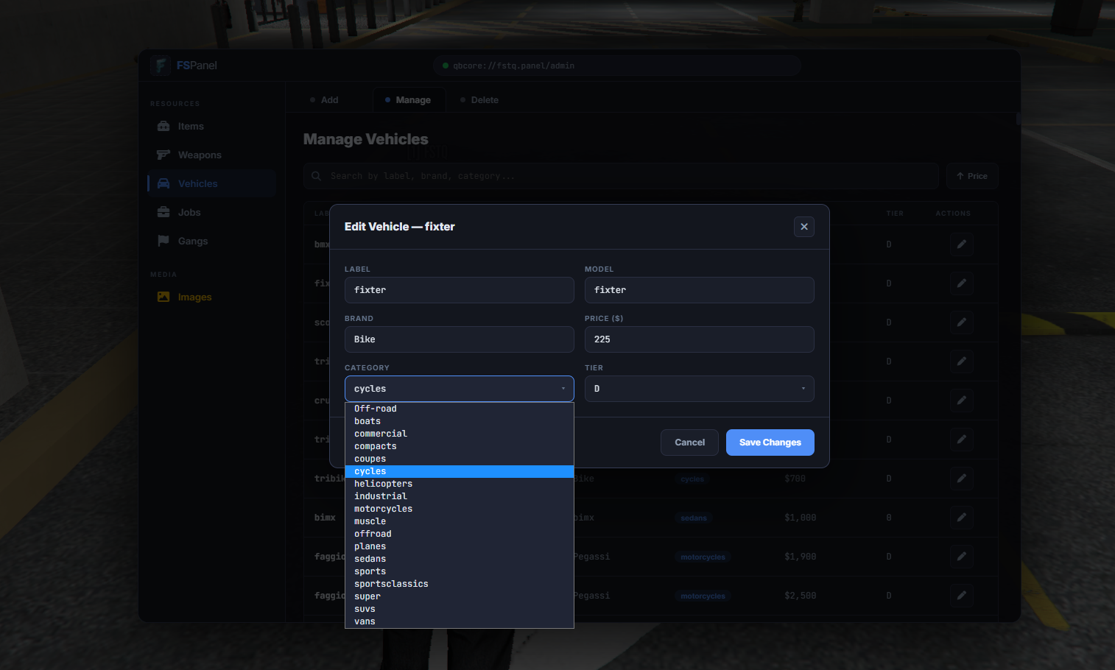
Task: Click the $780 row edit pencil
Action: tap(962, 479)
